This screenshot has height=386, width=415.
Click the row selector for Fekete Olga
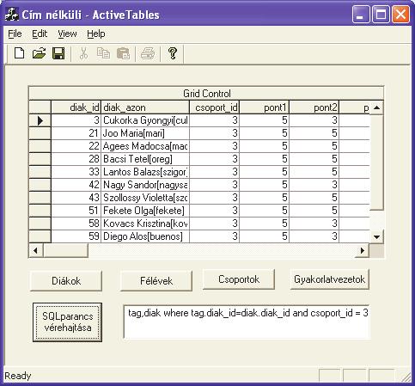(40, 211)
